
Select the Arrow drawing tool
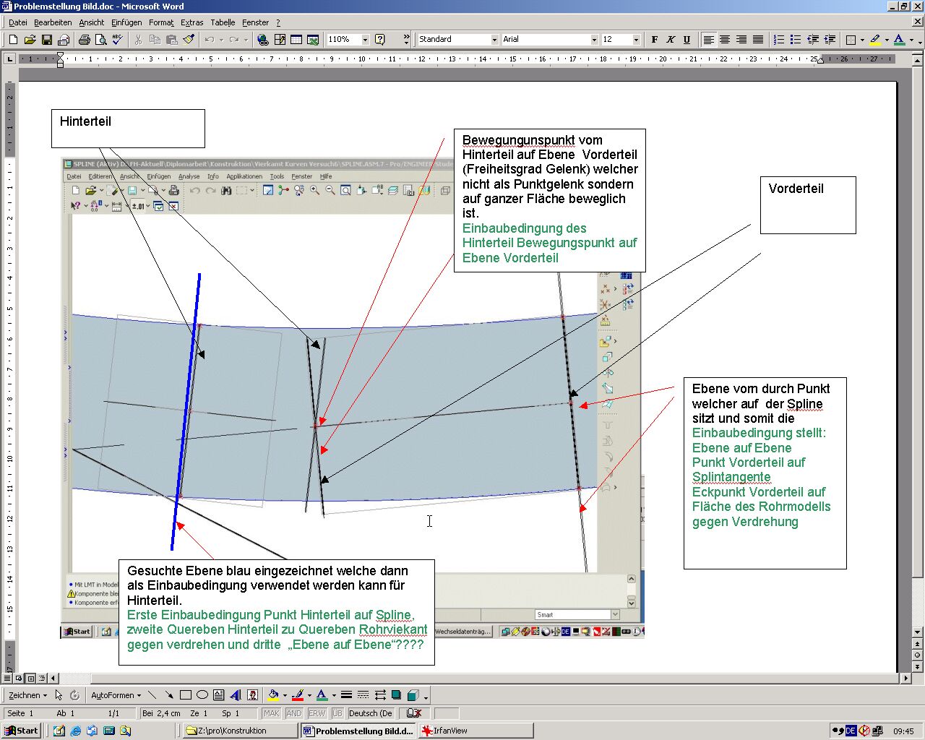pyautogui.click(x=169, y=695)
